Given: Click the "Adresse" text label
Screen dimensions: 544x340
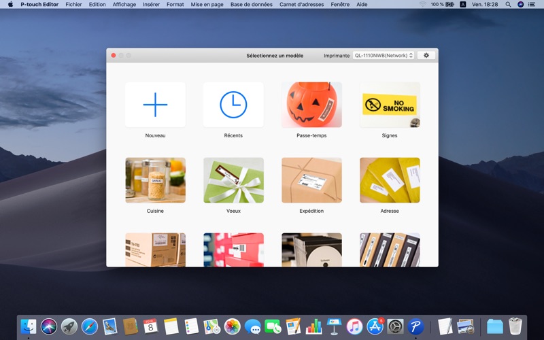Looking at the screenshot, I should 390,211.
